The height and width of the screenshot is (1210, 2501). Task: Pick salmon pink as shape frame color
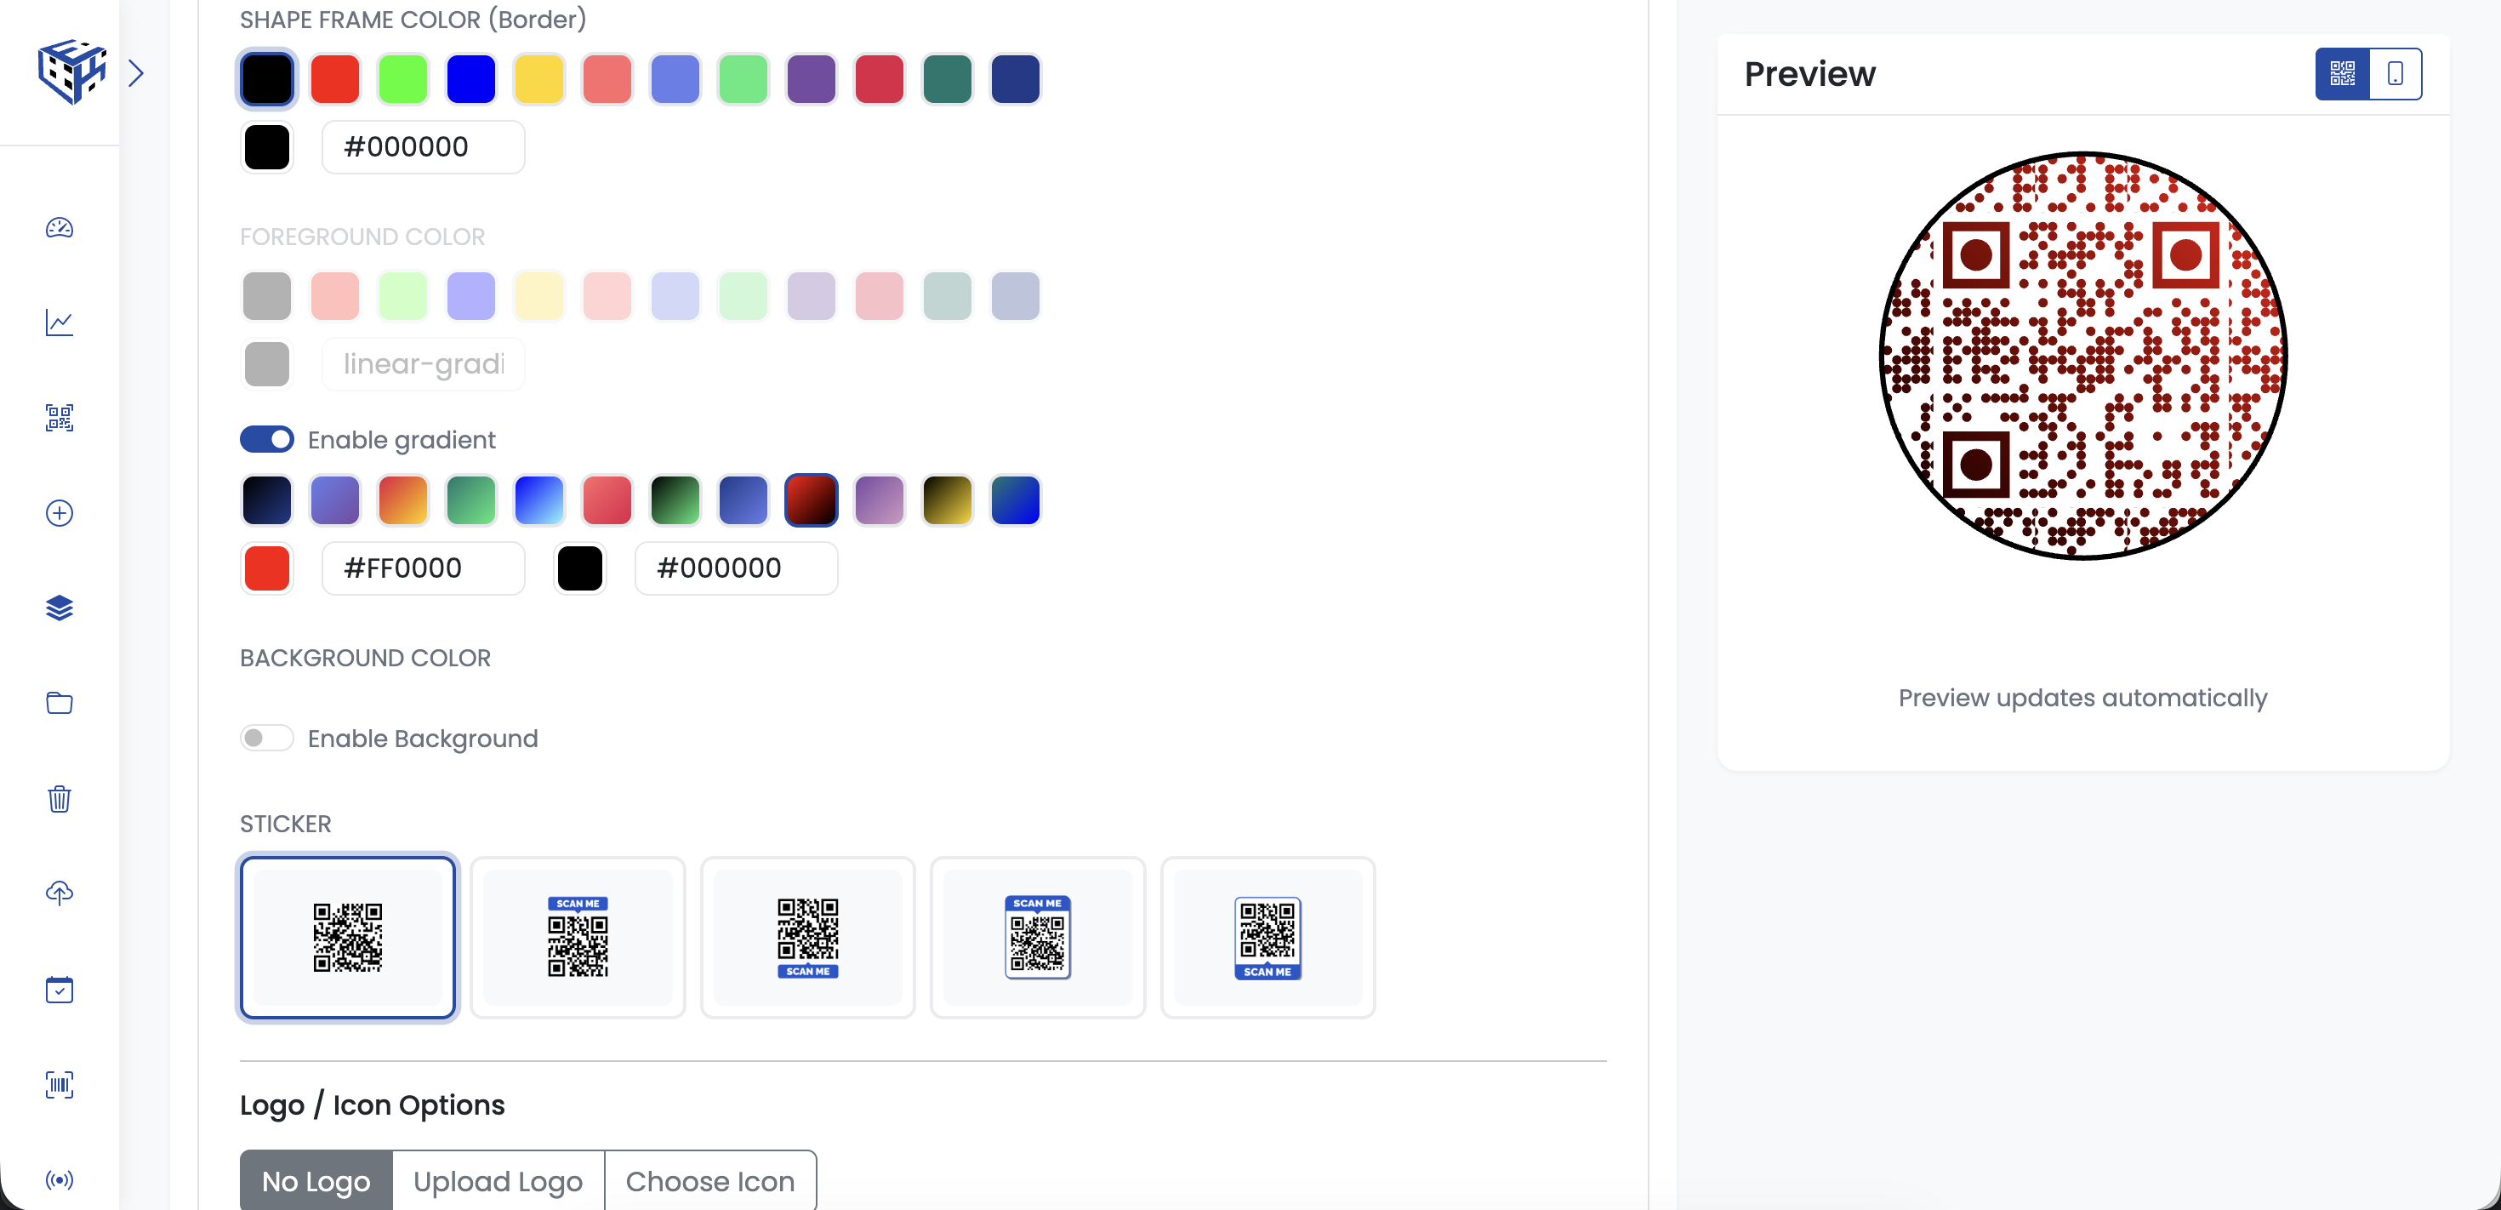pyautogui.click(x=607, y=78)
